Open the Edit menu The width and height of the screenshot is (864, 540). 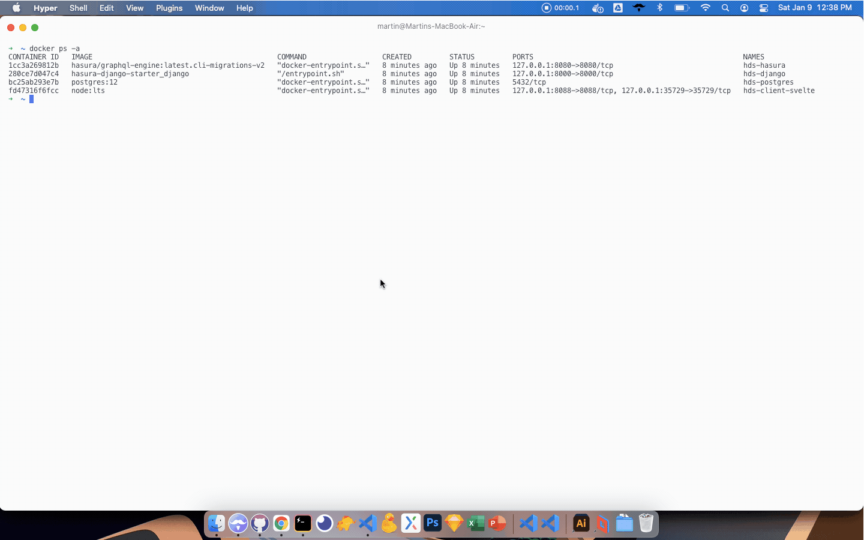pos(107,8)
